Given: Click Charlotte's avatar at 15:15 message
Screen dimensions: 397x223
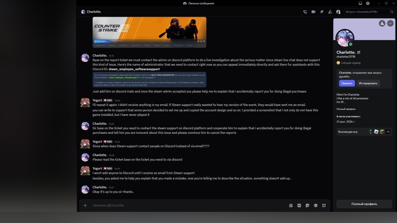Looking at the screenshot, I should click(x=85, y=58).
